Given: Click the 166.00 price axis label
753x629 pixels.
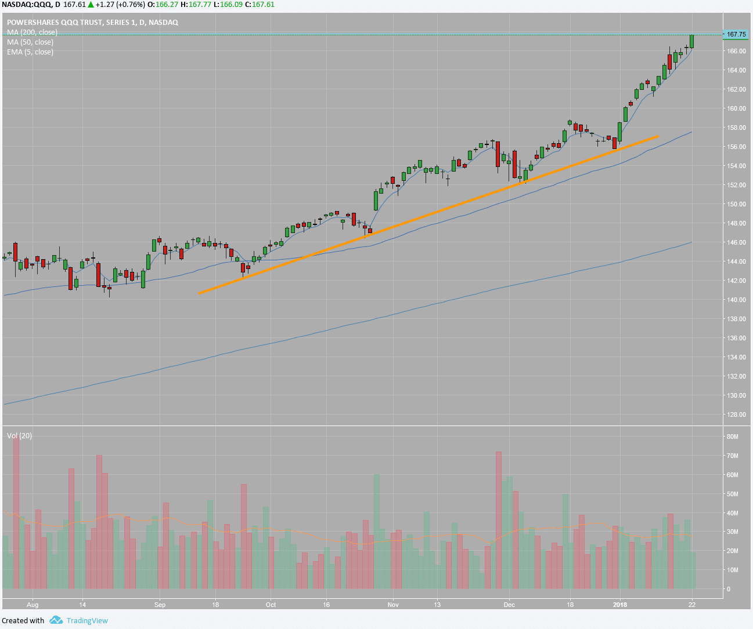Looking at the screenshot, I should point(736,51).
